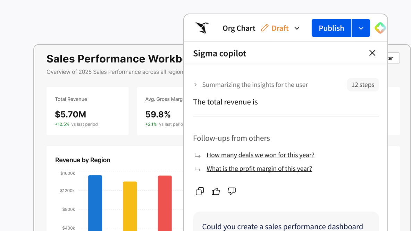
Task: Open 'How many deals we won' follow-up
Action: point(260,155)
